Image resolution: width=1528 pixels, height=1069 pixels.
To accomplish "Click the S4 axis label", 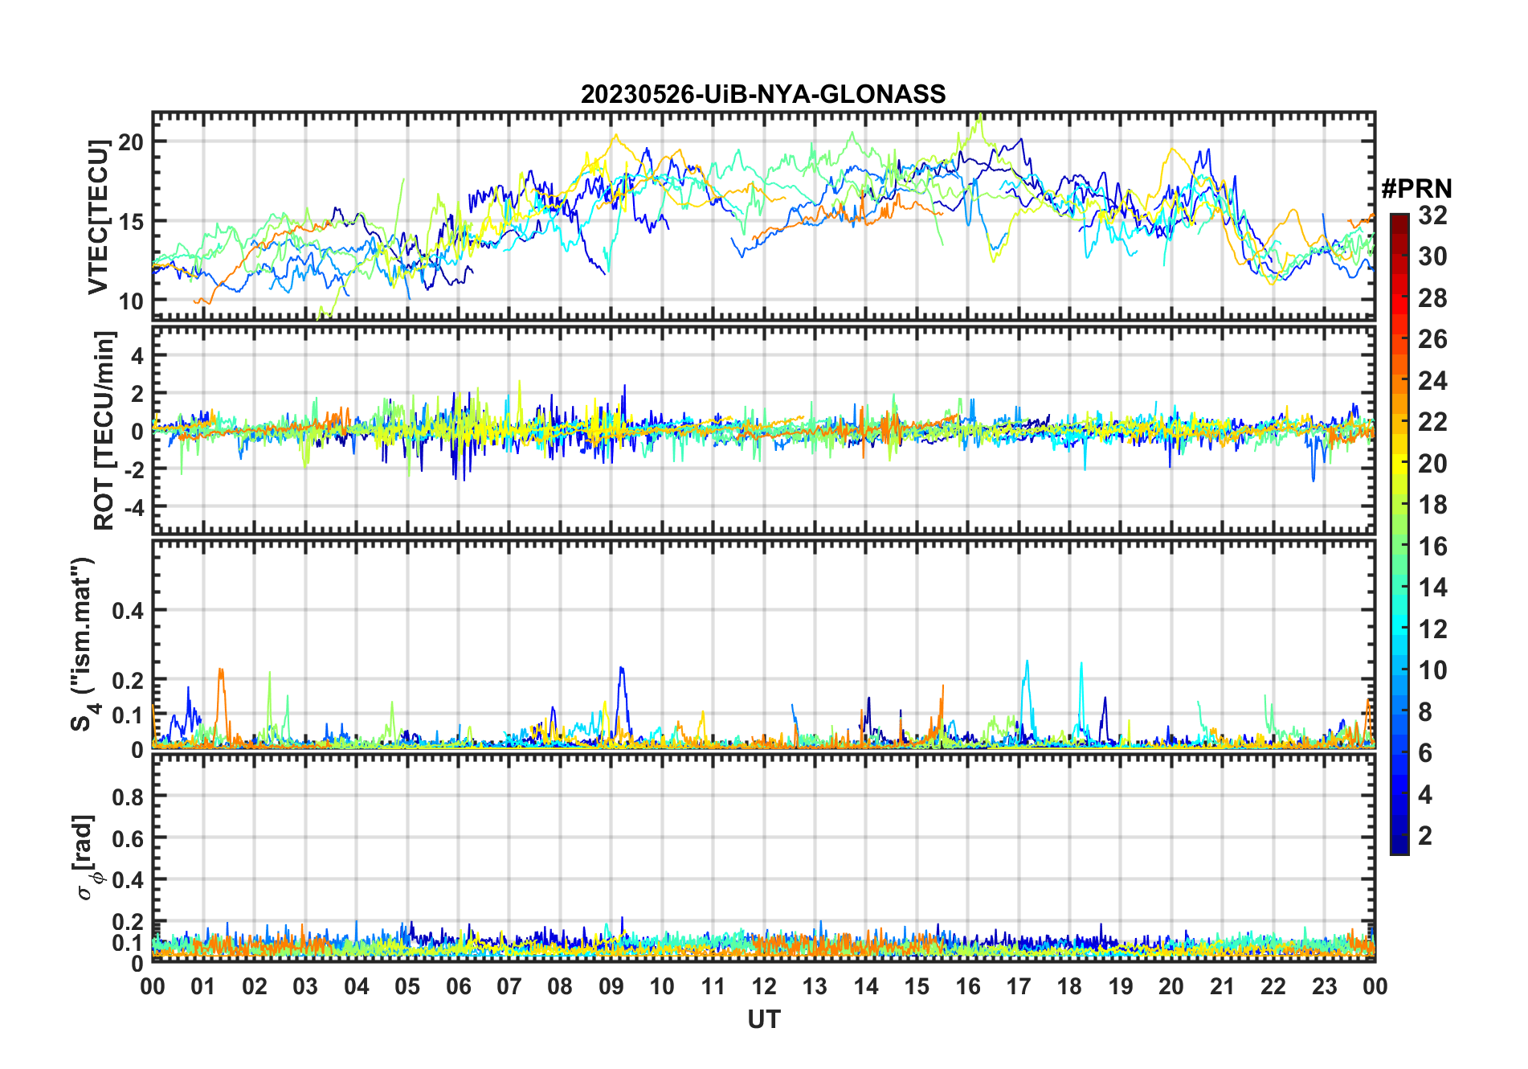I will coord(83,644).
